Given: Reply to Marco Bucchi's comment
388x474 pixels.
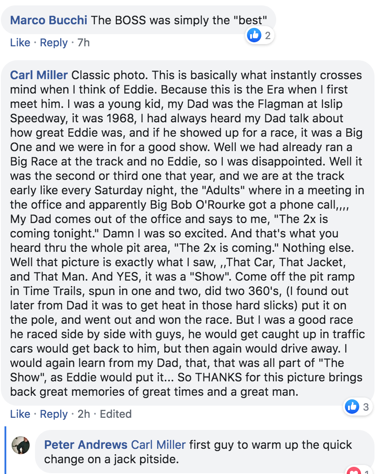Looking at the screenshot, I should coord(54,43).
